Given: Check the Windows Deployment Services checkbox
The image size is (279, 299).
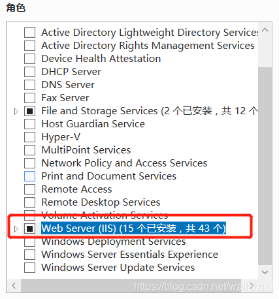Looking at the screenshot, I should (x=29, y=242).
